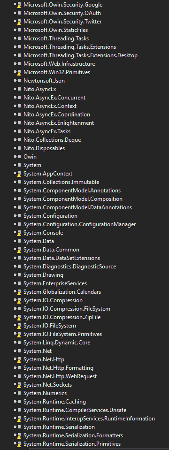Click the reference icon next to Microsoft.Owin.StaticFiles
169x450 pixels.
pyautogui.click(x=17, y=30)
